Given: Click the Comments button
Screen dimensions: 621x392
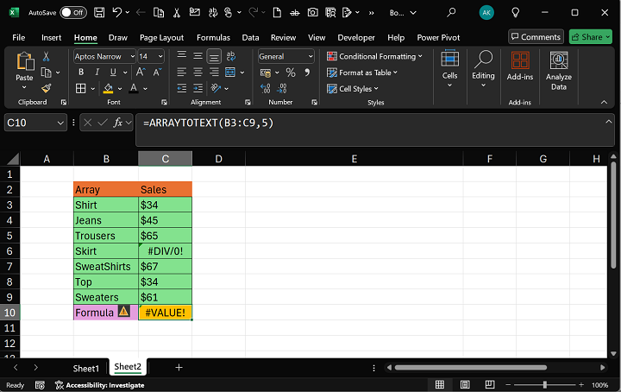Looking at the screenshot, I should coord(536,37).
